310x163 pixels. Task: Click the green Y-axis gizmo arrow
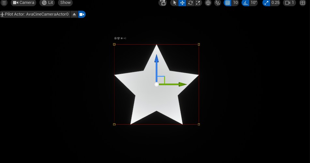173,84
